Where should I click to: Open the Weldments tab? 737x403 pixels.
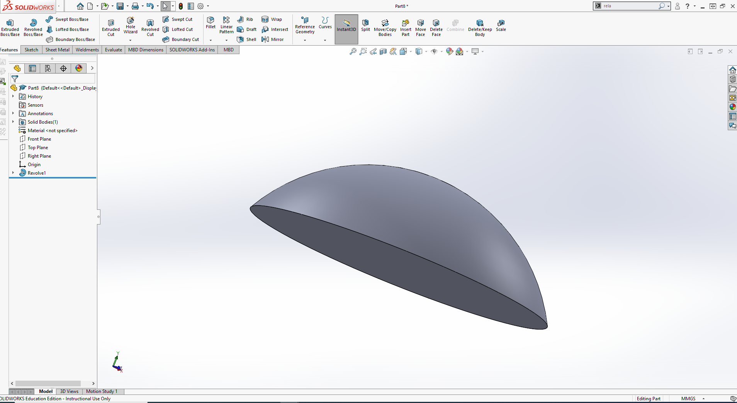87,49
